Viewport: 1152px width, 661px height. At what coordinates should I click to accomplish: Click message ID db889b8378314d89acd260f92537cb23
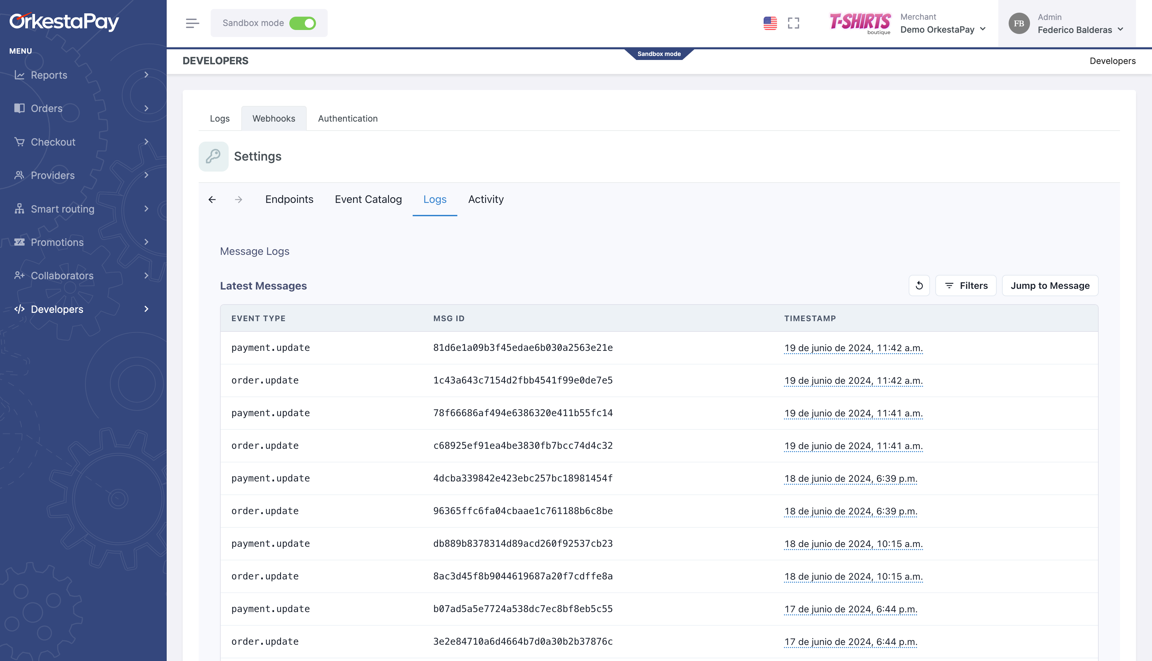[x=523, y=544]
